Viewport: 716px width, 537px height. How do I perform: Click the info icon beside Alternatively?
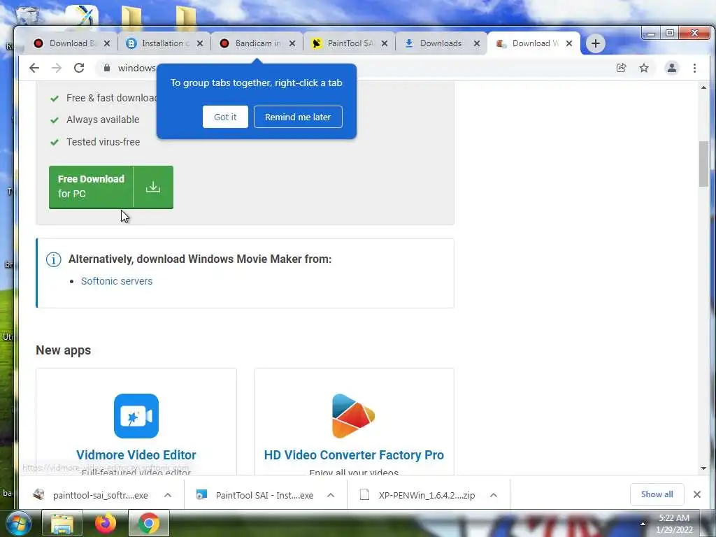(53, 259)
